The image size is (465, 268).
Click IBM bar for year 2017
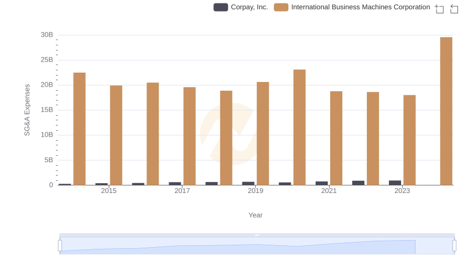click(x=189, y=136)
